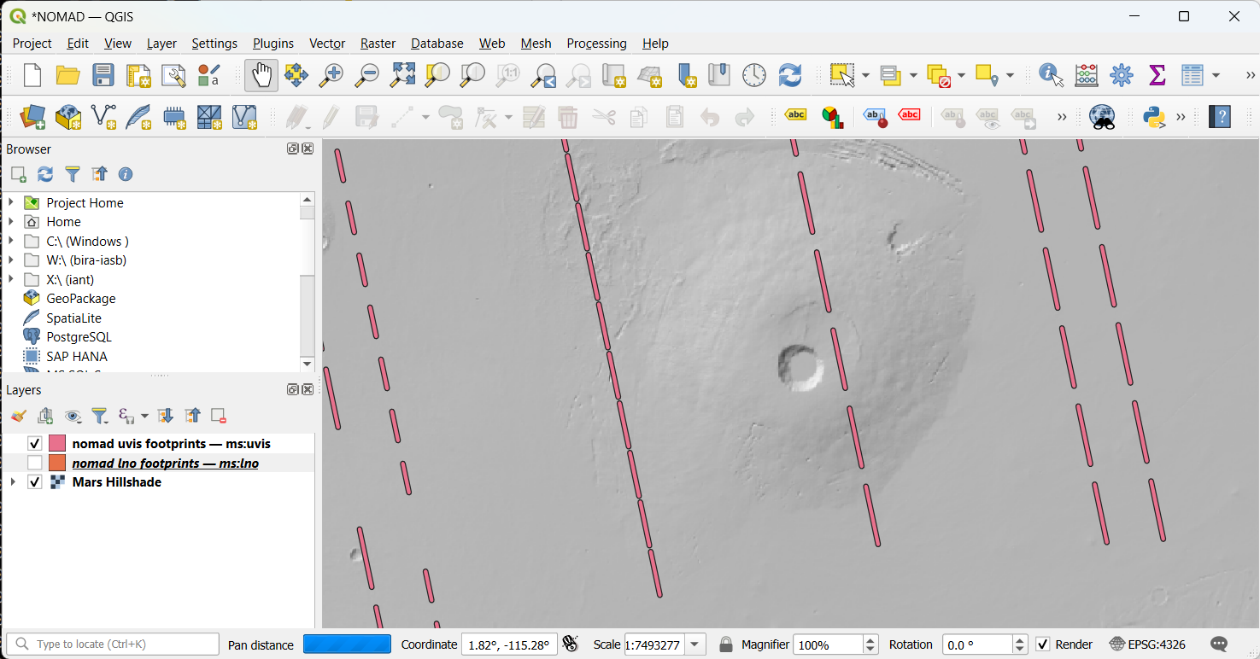This screenshot has height=659, width=1260.
Task: Create a new project with the blank page icon
Action: [x=32, y=75]
